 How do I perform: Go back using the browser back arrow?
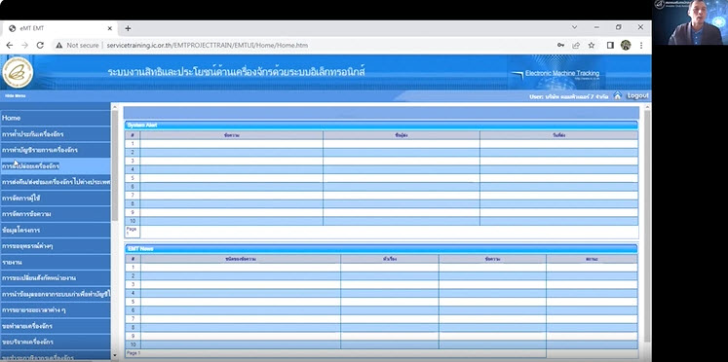pyautogui.click(x=10, y=46)
